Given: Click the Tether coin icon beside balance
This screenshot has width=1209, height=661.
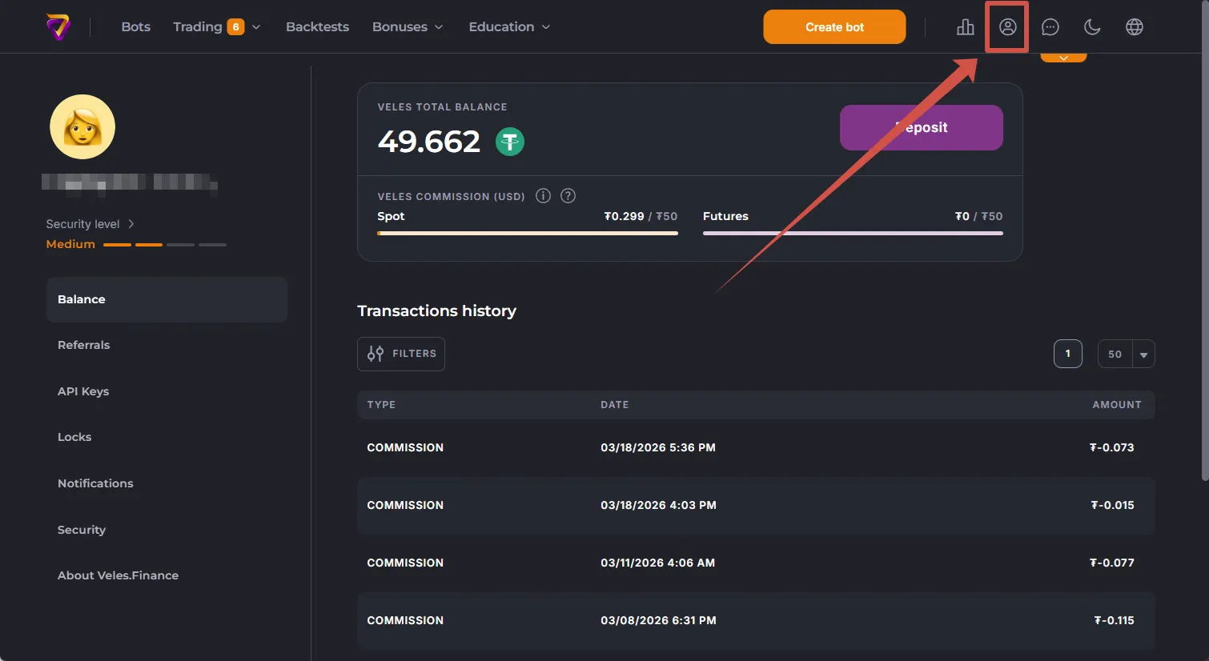Looking at the screenshot, I should pos(510,142).
